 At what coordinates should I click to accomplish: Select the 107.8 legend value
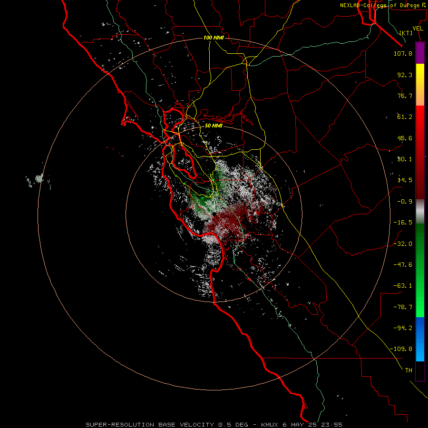[x=403, y=53]
